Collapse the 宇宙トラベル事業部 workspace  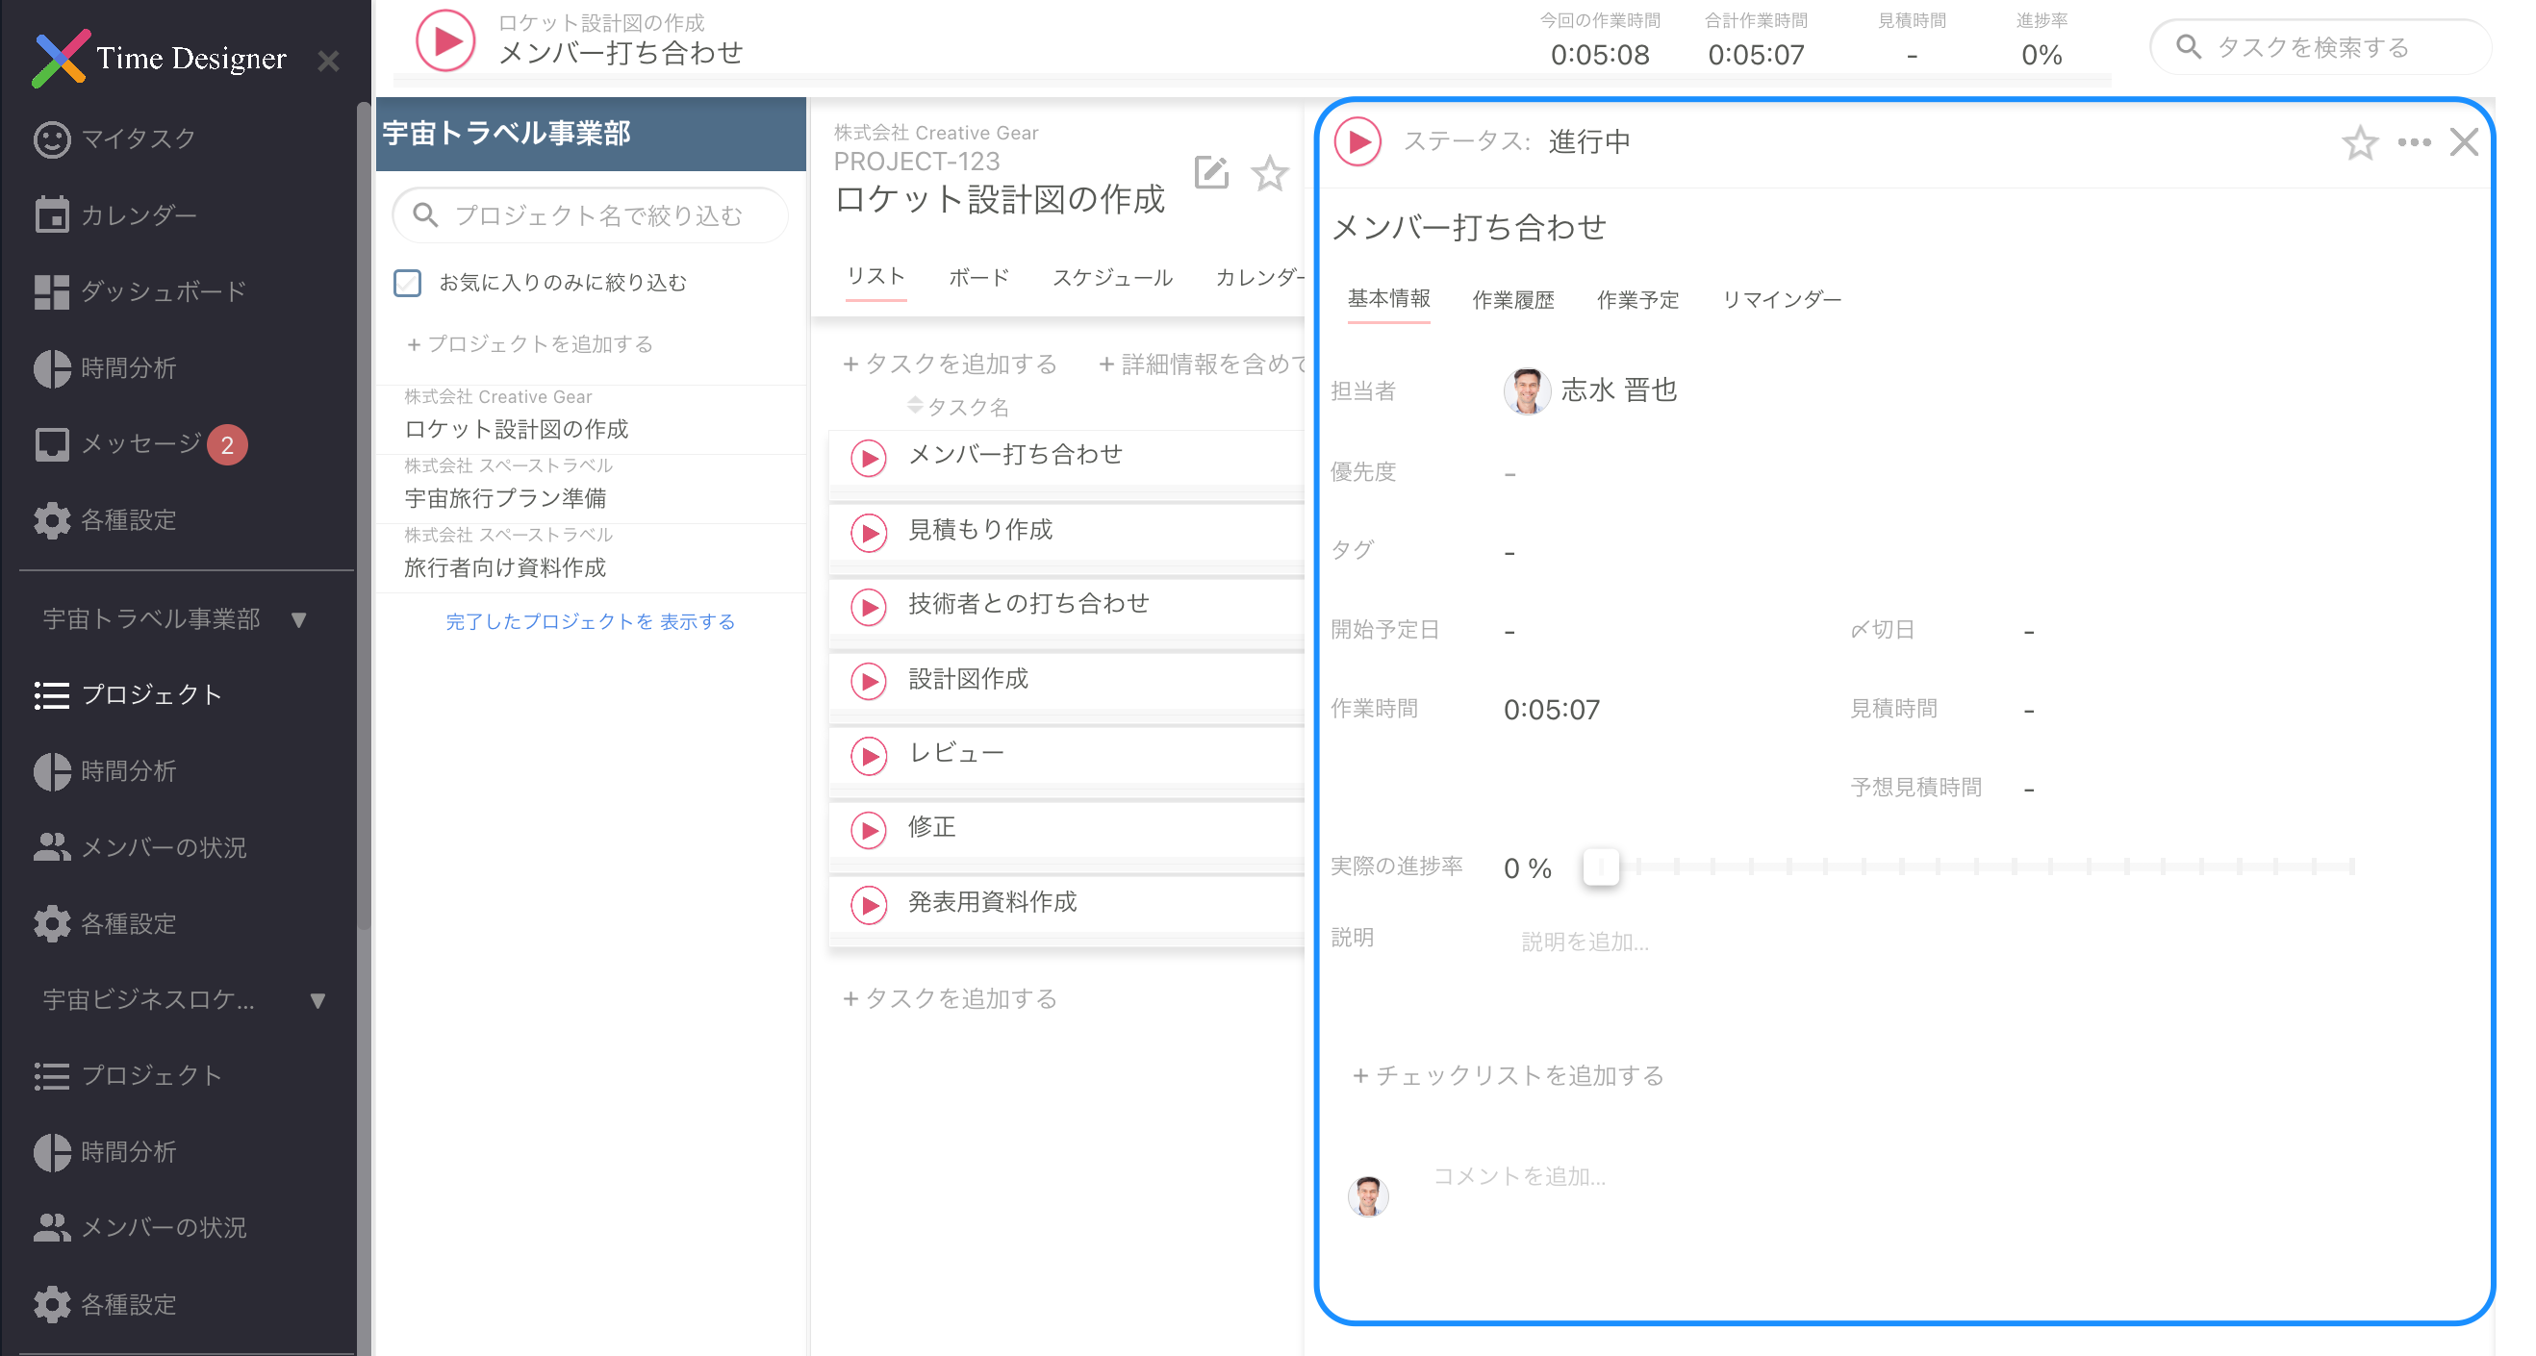click(299, 620)
